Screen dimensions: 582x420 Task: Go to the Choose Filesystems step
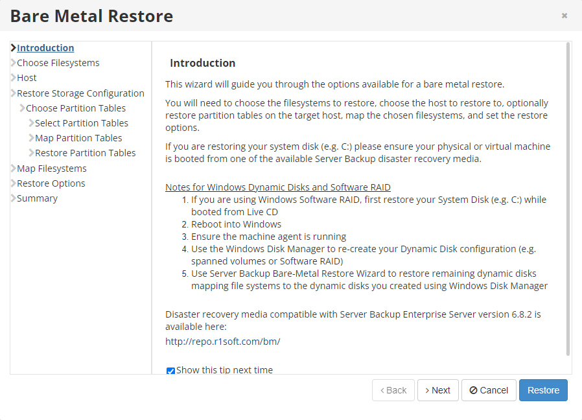(x=58, y=63)
